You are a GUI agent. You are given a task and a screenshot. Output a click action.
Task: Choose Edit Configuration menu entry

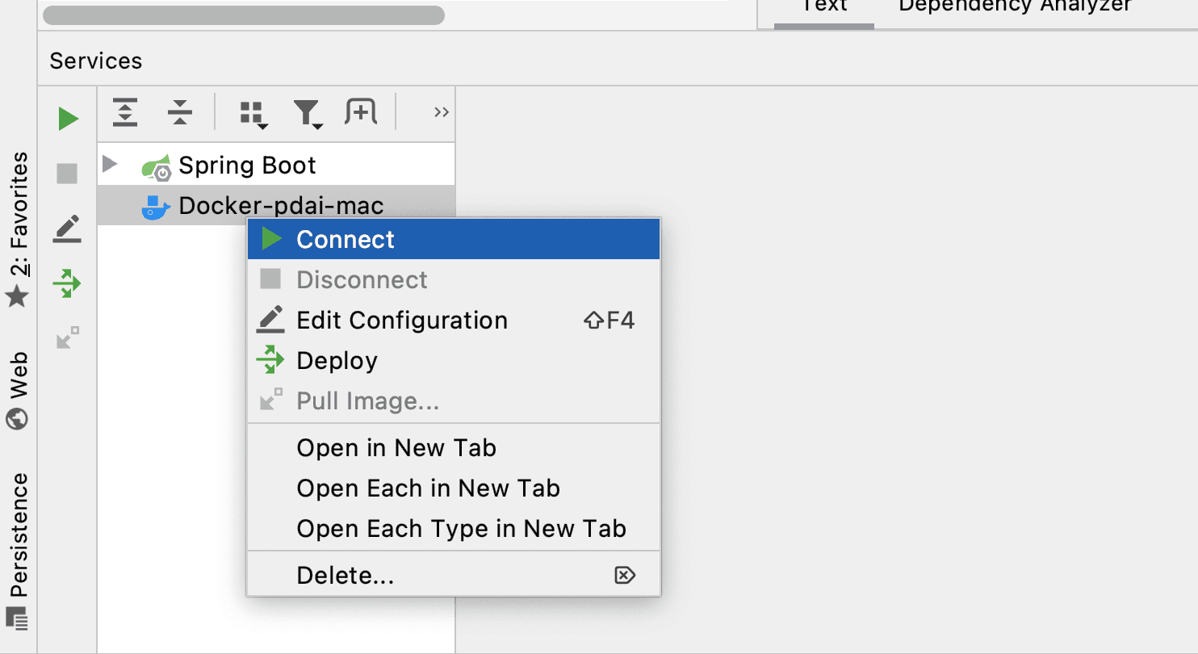click(402, 321)
